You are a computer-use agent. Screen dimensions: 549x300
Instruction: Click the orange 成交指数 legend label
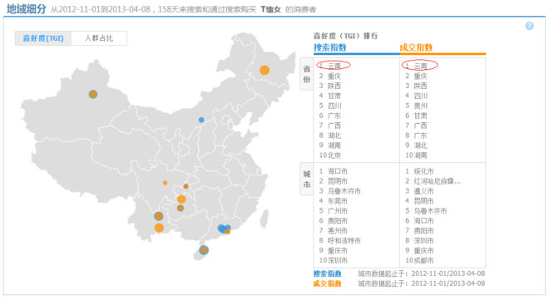click(327, 283)
